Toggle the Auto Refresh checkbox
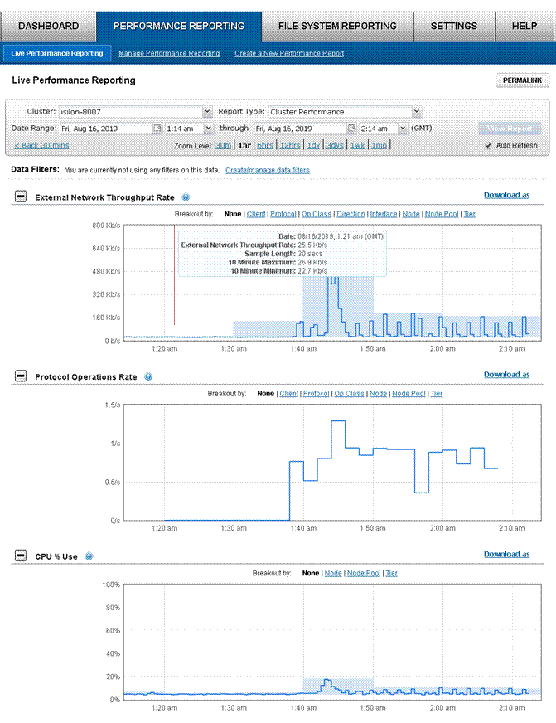Screen dimensions: 556x723 (x=488, y=145)
